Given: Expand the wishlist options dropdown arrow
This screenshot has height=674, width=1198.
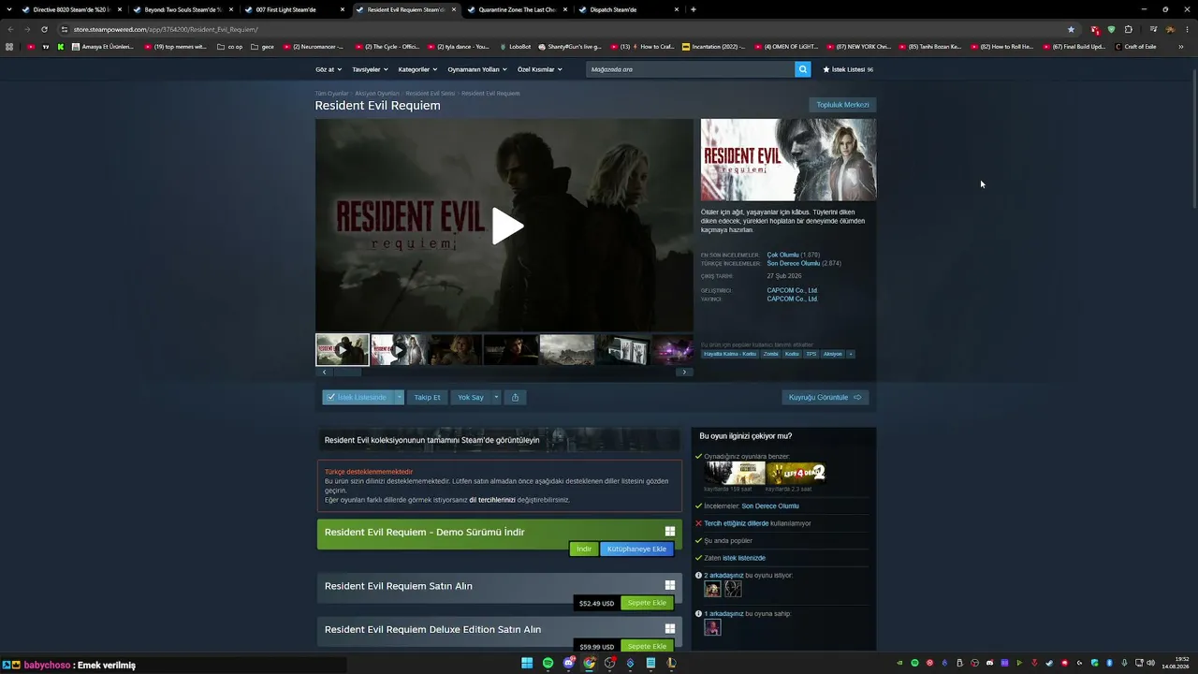Looking at the screenshot, I should [399, 397].
